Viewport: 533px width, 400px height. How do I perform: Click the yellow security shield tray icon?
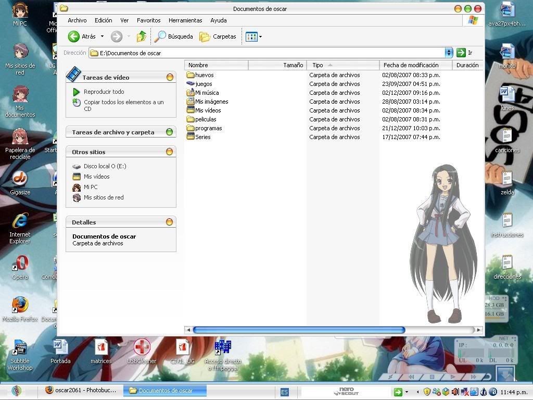(x=427, y=392)
